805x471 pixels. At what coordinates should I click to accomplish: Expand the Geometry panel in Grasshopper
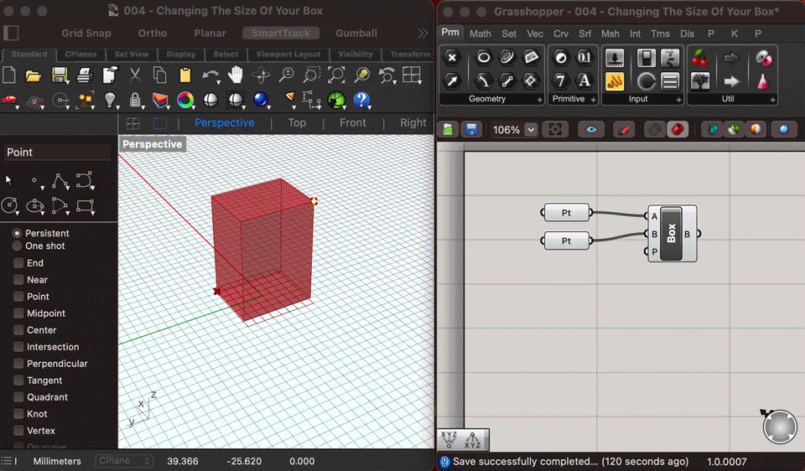pos(539,100)
